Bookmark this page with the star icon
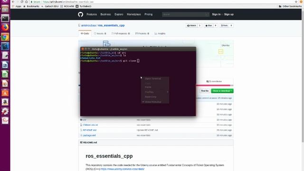The height and width of the screenshot is (171, 304). pos(296,2)
